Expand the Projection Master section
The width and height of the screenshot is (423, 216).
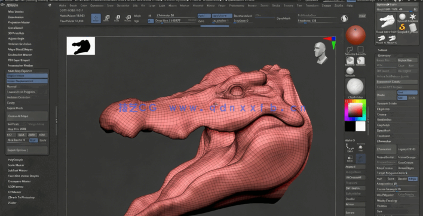coord(19,22)
